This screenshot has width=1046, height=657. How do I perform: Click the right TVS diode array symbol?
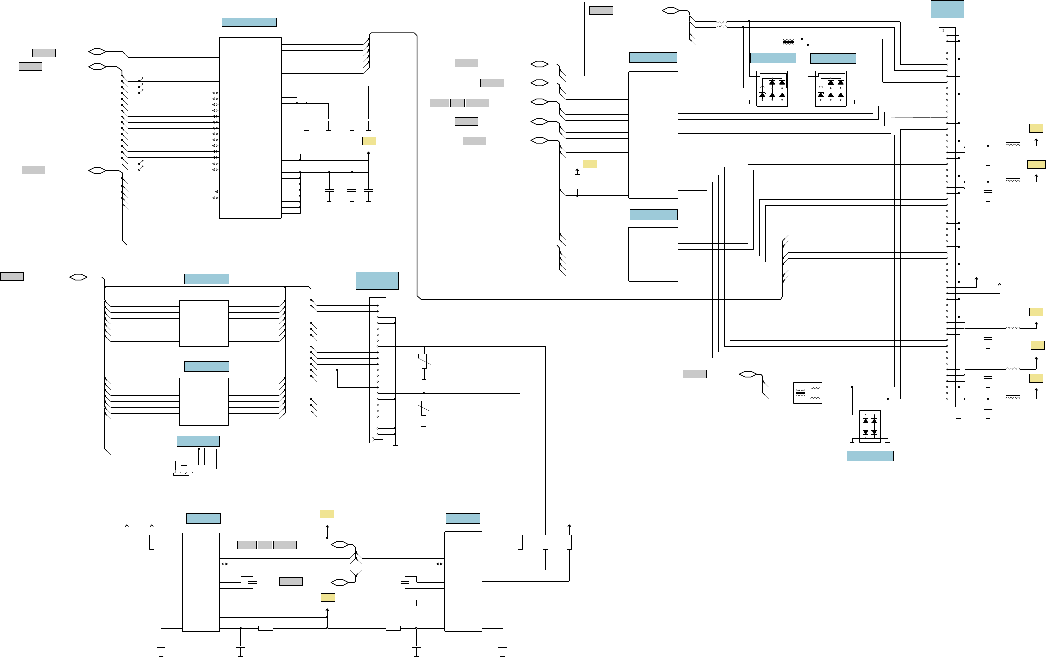point(831,89)
